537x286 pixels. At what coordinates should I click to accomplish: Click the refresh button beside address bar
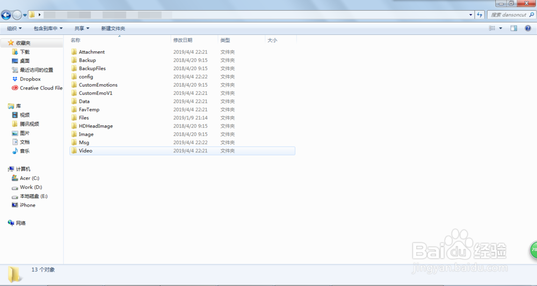pyautogui.click(x=480, y=14)
